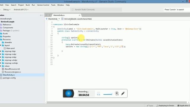Click the 'namespace listviewExample' line
This screenshot has width=190, height=107.
coord(66,24)
